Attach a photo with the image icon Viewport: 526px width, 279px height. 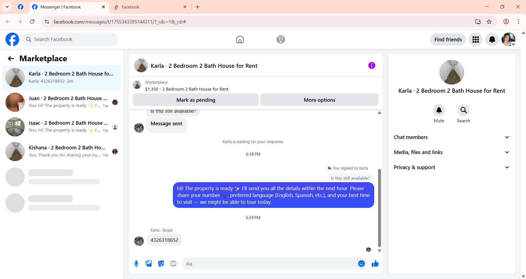(148, 264)
